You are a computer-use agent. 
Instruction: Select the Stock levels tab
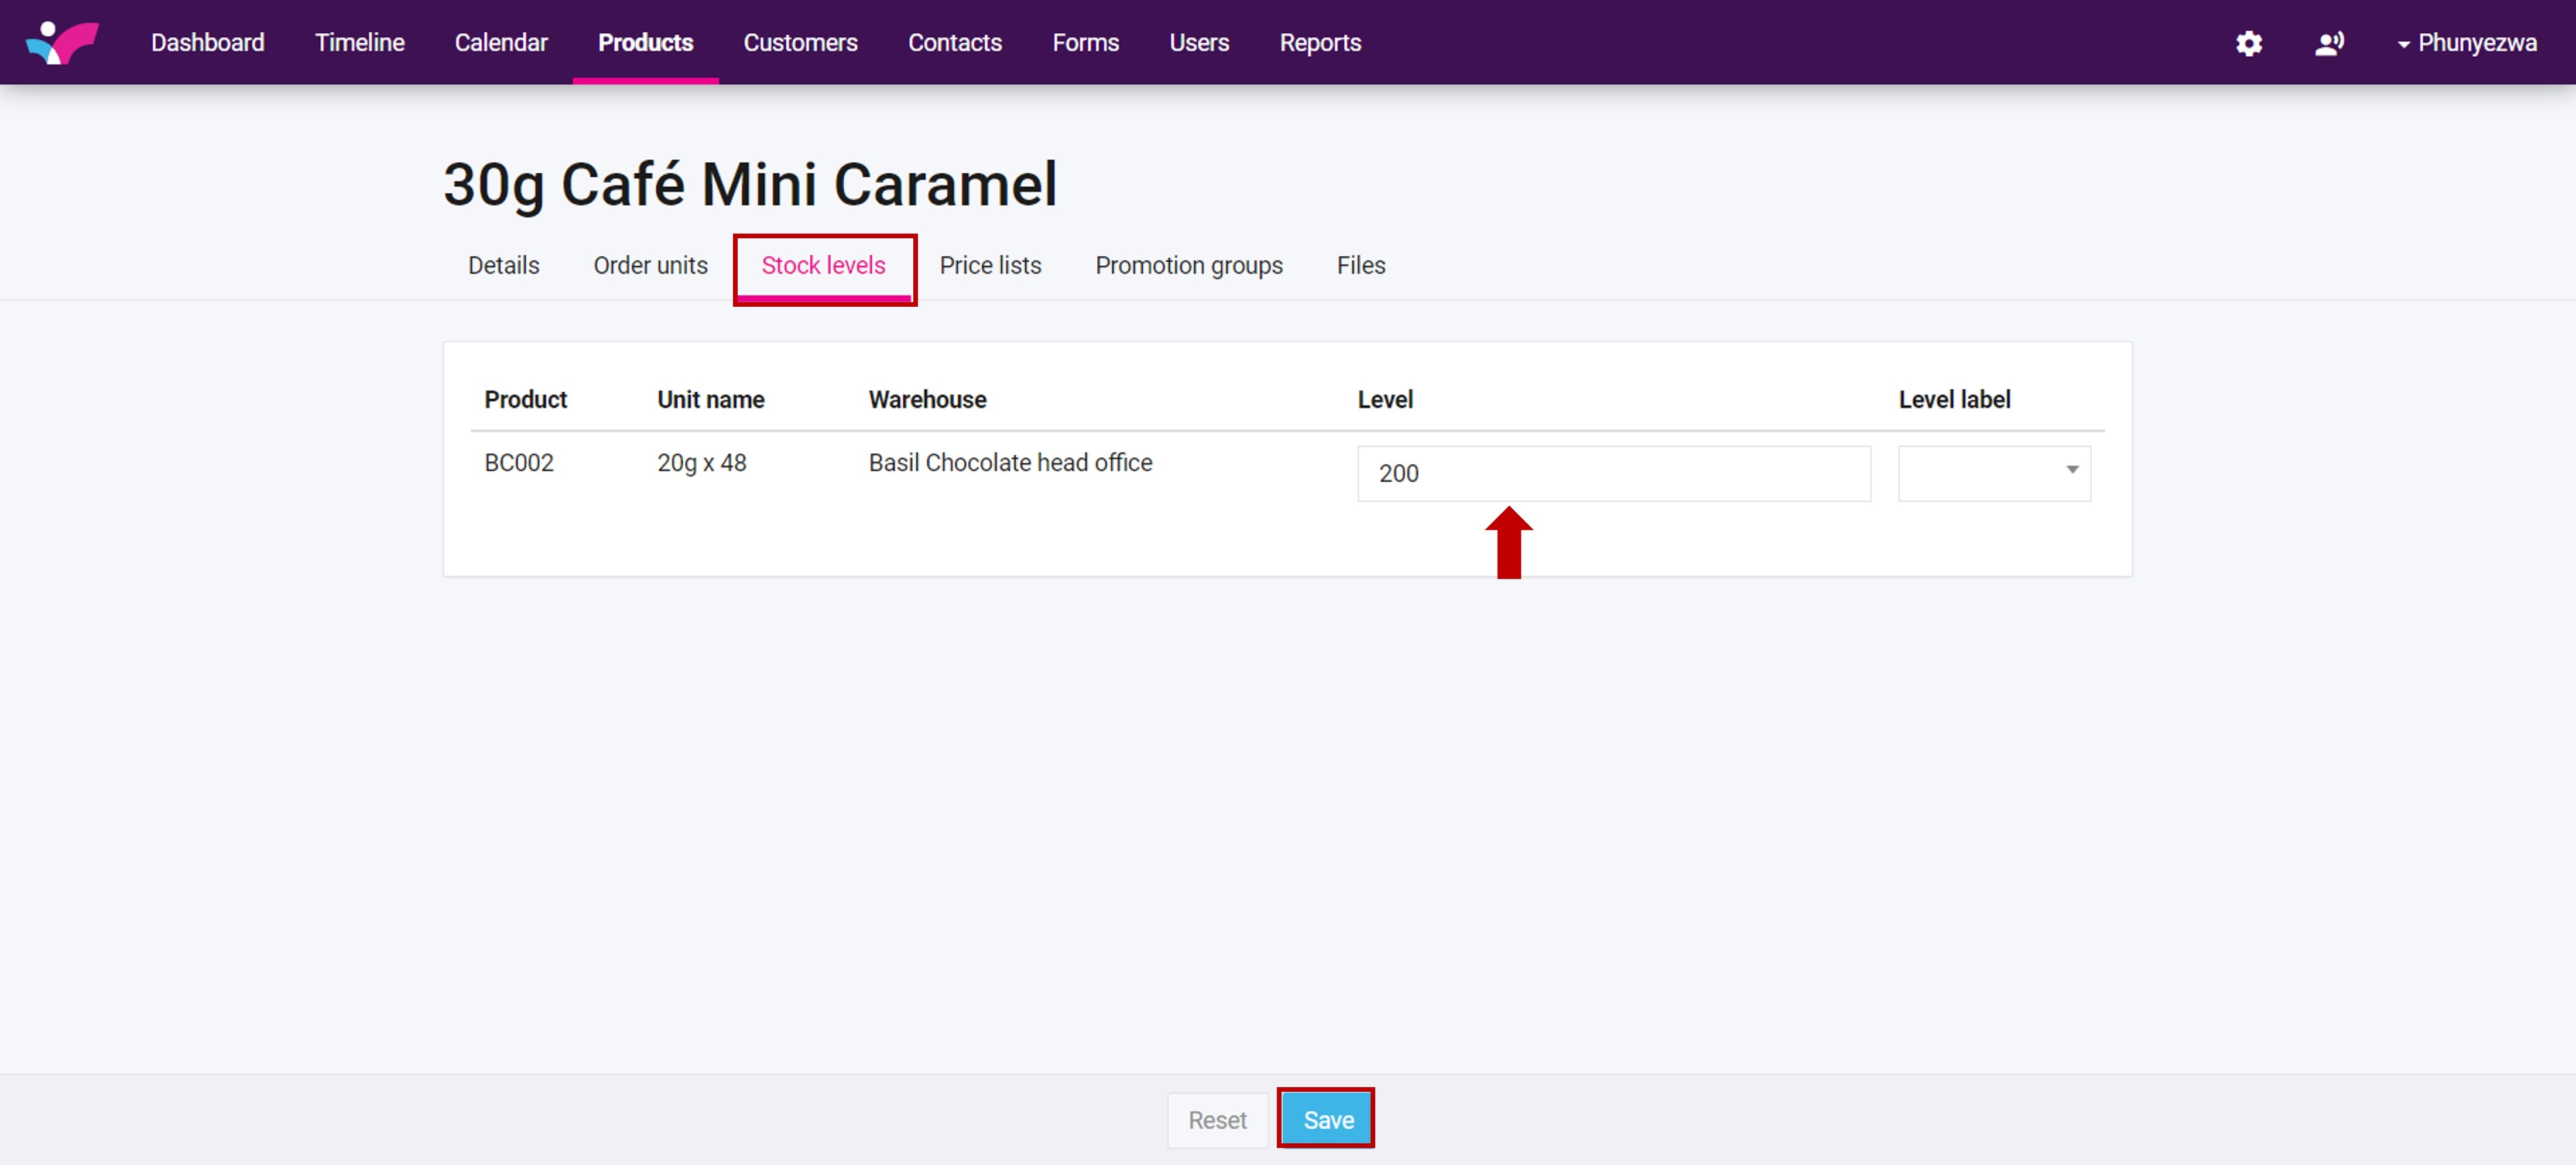click(823, 265)
